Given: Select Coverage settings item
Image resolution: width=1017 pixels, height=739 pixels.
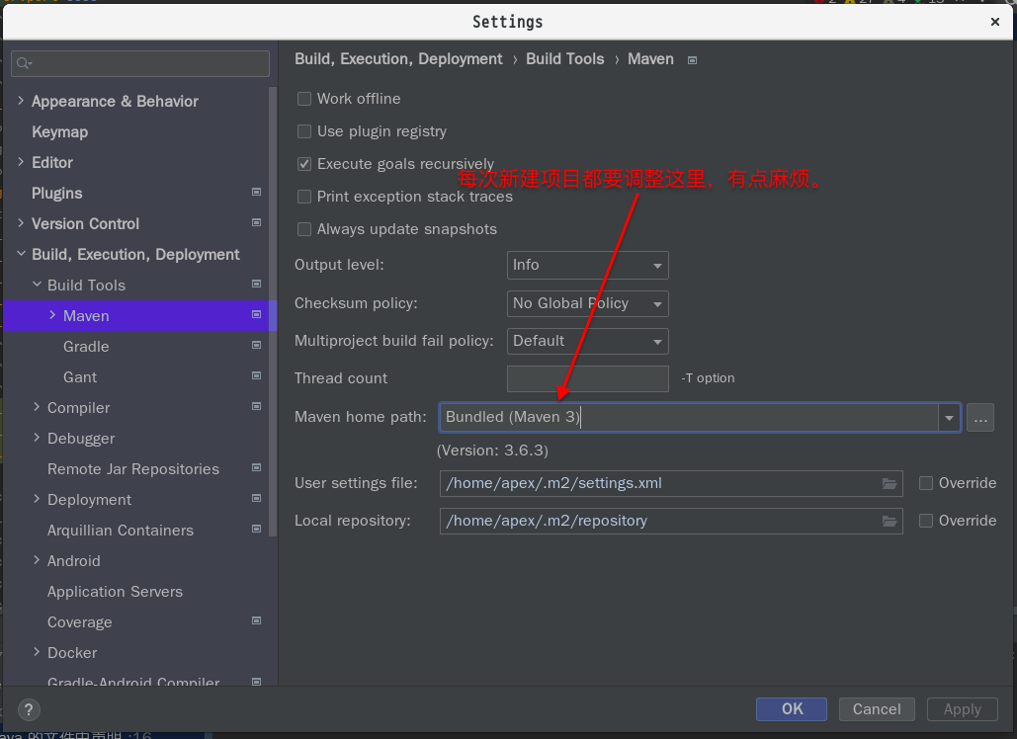Looking at the screenshot, I should pos(79,622).
